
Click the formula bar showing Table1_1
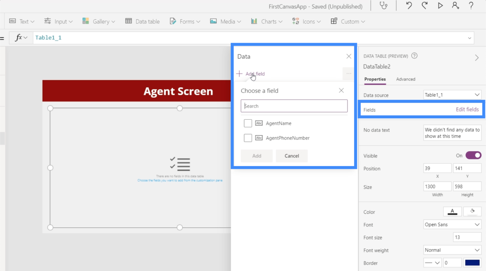pyautogui.click(x=249, y=38)
